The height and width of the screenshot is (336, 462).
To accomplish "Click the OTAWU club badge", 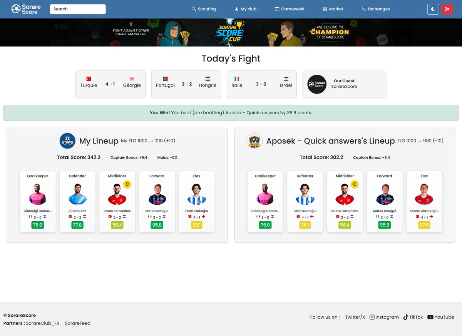I will [x=68, y=141].
